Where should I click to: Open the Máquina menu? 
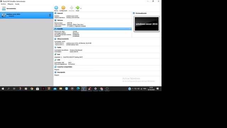[x=10, y=4]
